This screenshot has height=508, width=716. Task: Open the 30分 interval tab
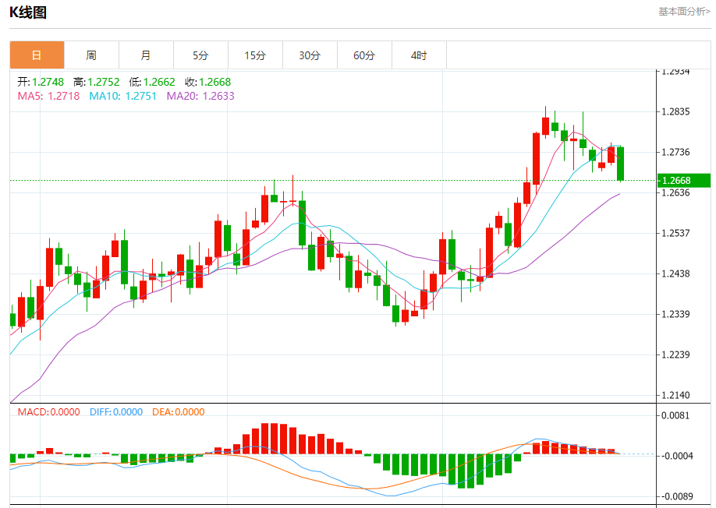click(310, 55)
